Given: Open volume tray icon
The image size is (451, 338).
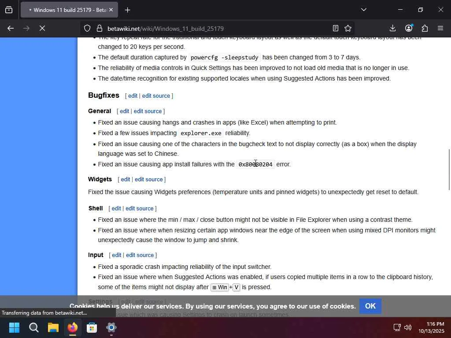Looking at the screenshot, I should tap(407, 327).
